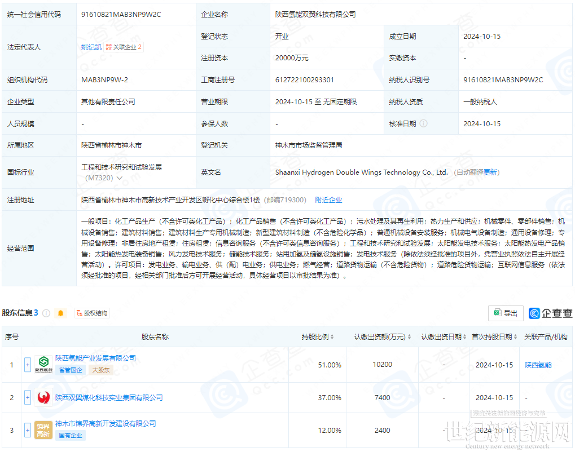This screenshot has height=452, width=575.
Task: Click the 序号 column header
Action: [12, 336]
